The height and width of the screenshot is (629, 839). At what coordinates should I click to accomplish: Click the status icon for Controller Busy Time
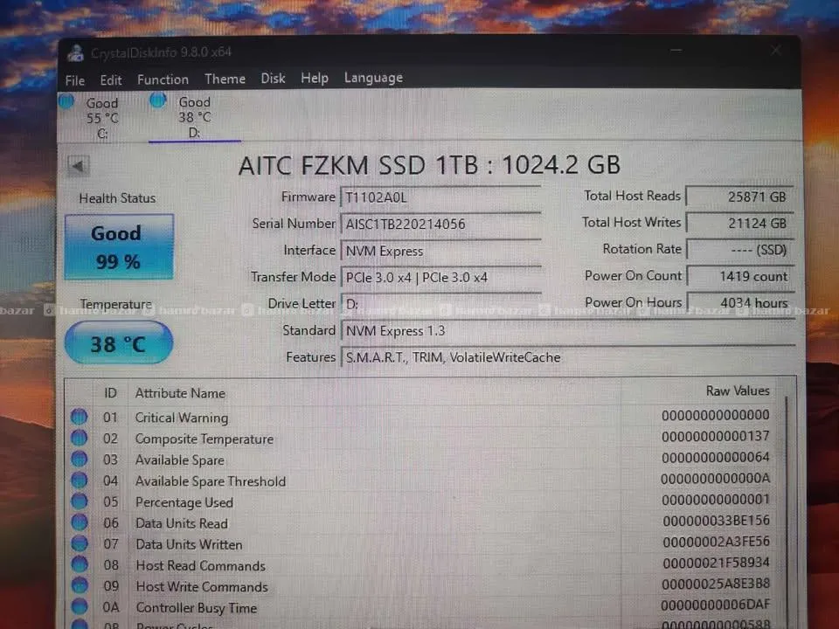click(80, 607)
